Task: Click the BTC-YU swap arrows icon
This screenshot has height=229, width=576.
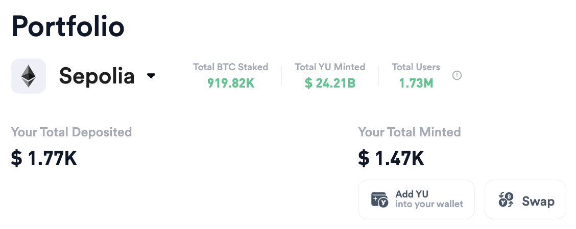Action: click(506, 199)
